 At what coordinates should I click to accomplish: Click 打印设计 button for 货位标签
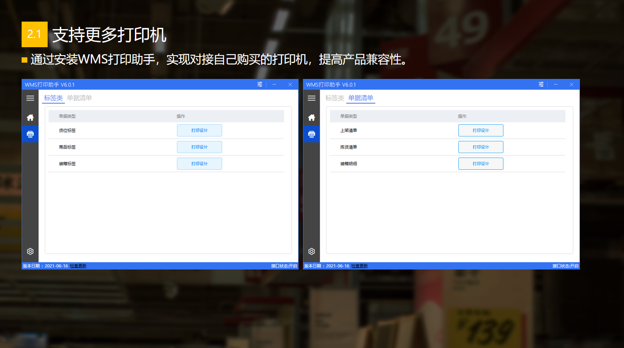point(199,131)
